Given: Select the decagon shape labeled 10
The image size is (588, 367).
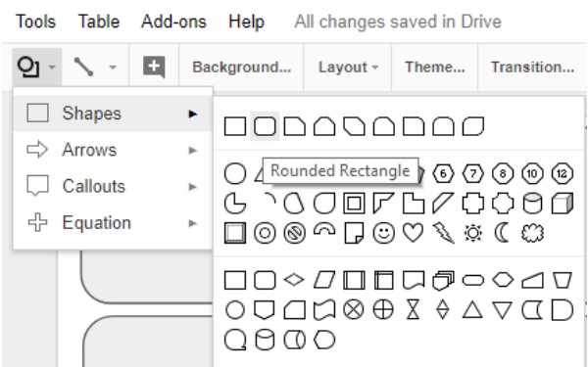Looking at the screenshot, I should tap(532, 173).
